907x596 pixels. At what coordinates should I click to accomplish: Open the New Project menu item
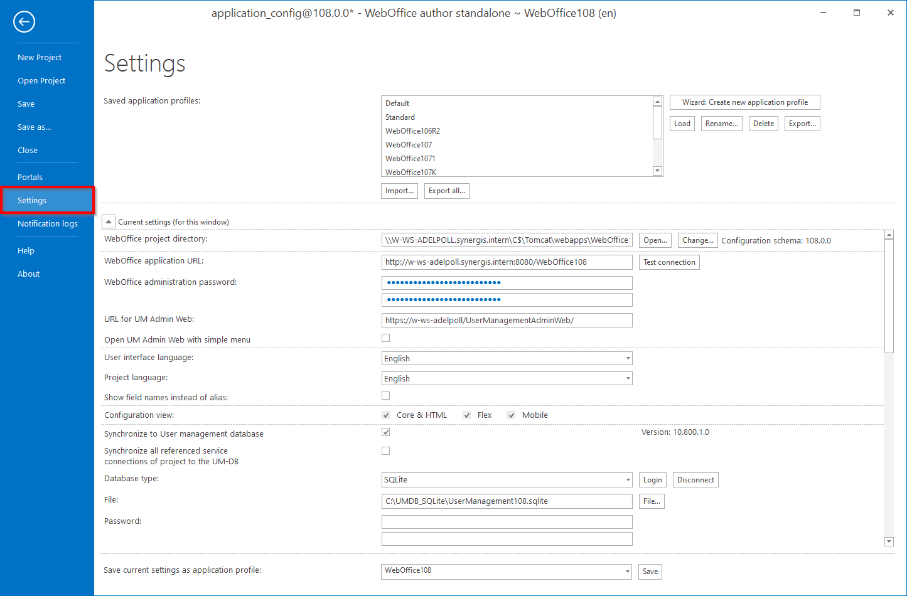[40, 57]
